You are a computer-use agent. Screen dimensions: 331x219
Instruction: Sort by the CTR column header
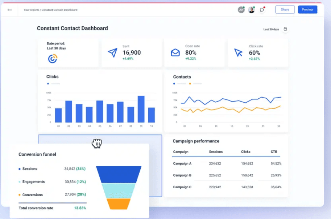pyautogui.click(x=274, y=152)
